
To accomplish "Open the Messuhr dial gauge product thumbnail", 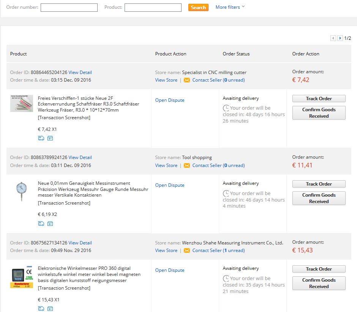I will 21,192.
